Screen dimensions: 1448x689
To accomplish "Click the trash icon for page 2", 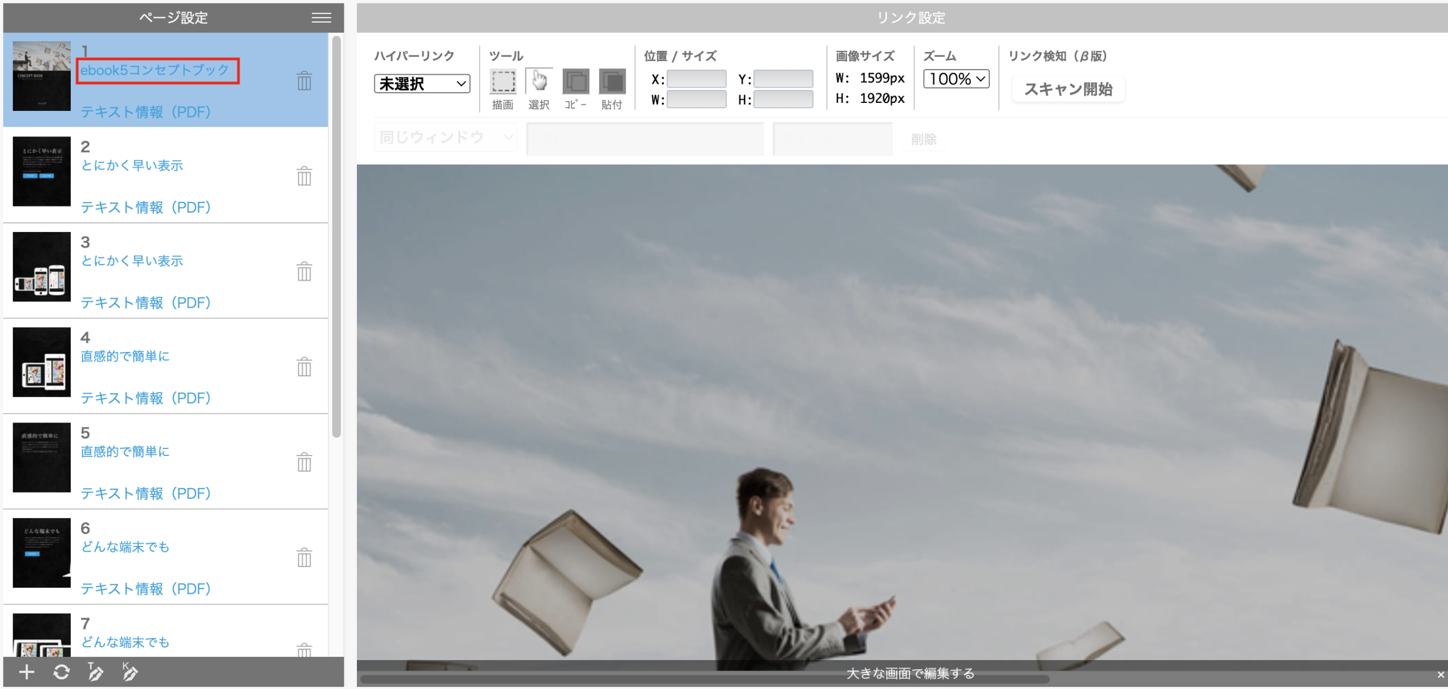I will pos(304,176).
